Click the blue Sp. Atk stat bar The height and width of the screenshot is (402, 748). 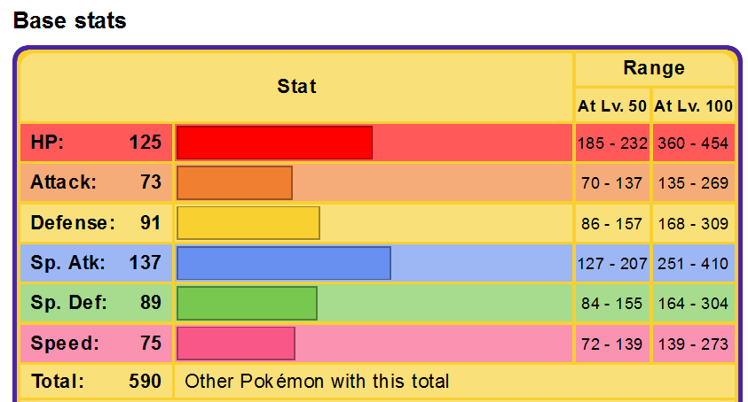click(x=283, y=263)
